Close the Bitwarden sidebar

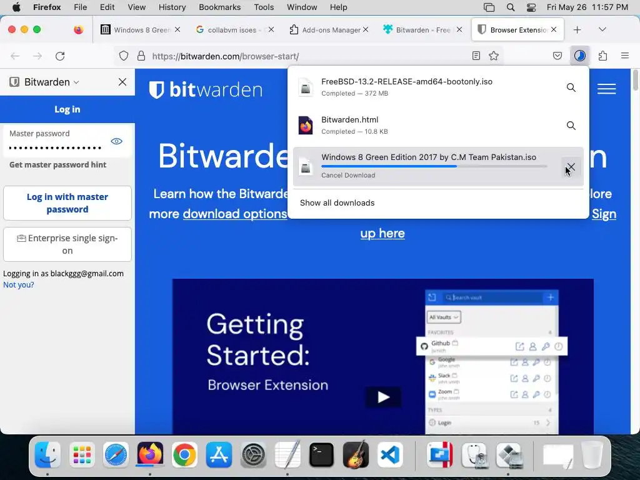pos(122,82)
